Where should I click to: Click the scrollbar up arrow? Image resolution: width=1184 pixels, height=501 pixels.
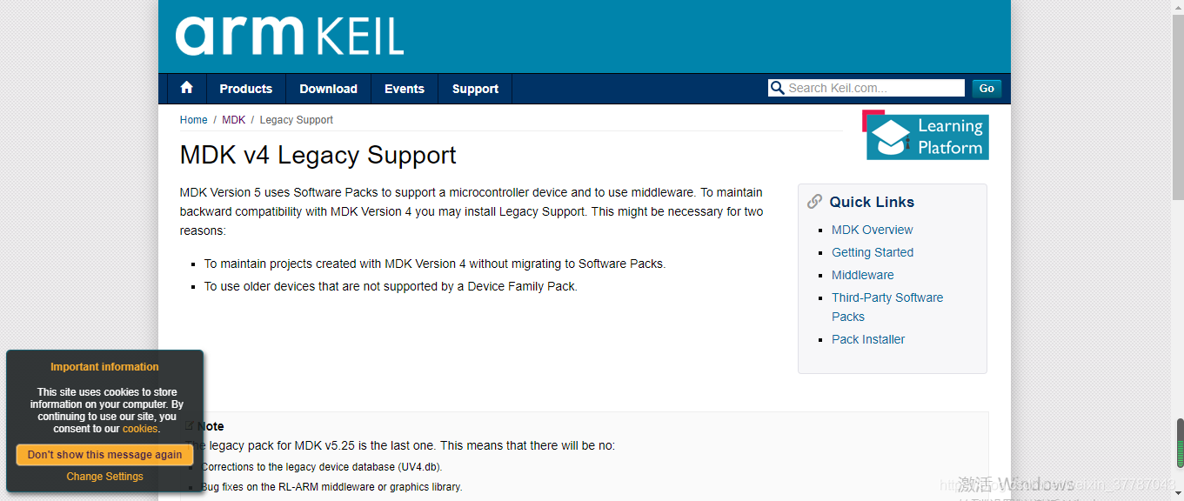click(1176, 7)
